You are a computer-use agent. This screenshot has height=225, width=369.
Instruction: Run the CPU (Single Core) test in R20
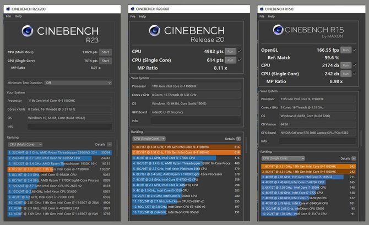coord(230,60)
